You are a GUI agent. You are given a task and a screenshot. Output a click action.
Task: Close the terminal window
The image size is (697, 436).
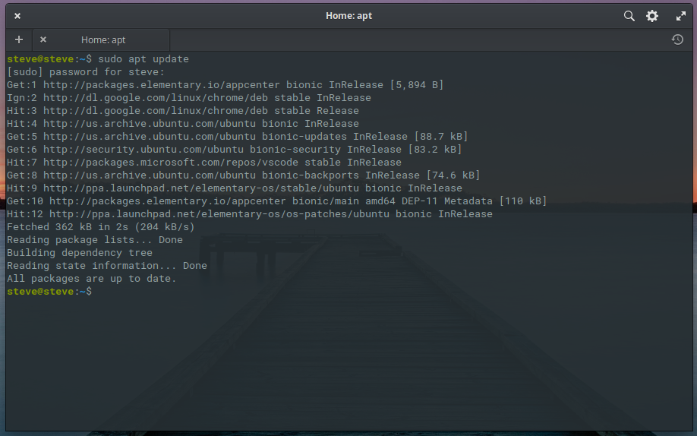17,16
